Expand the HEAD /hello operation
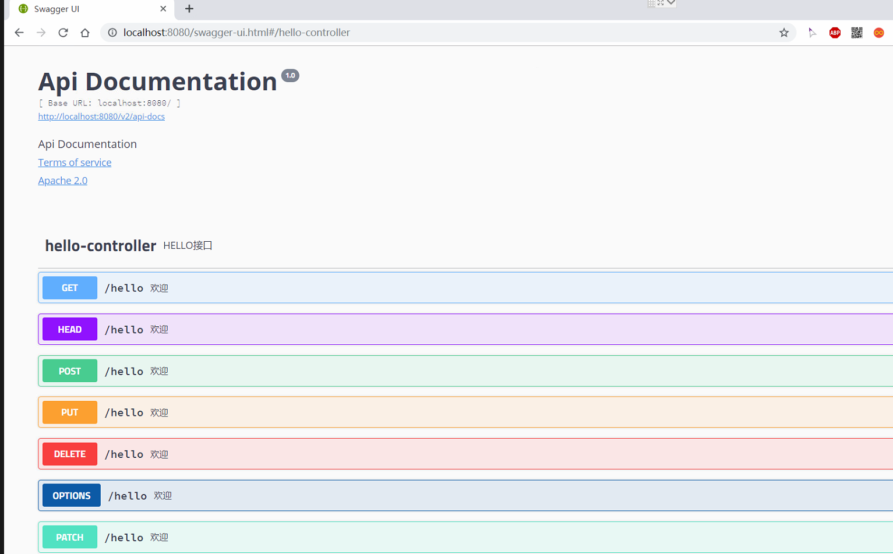This screenshot has width=893, height=554. click(x=465, y=329)
